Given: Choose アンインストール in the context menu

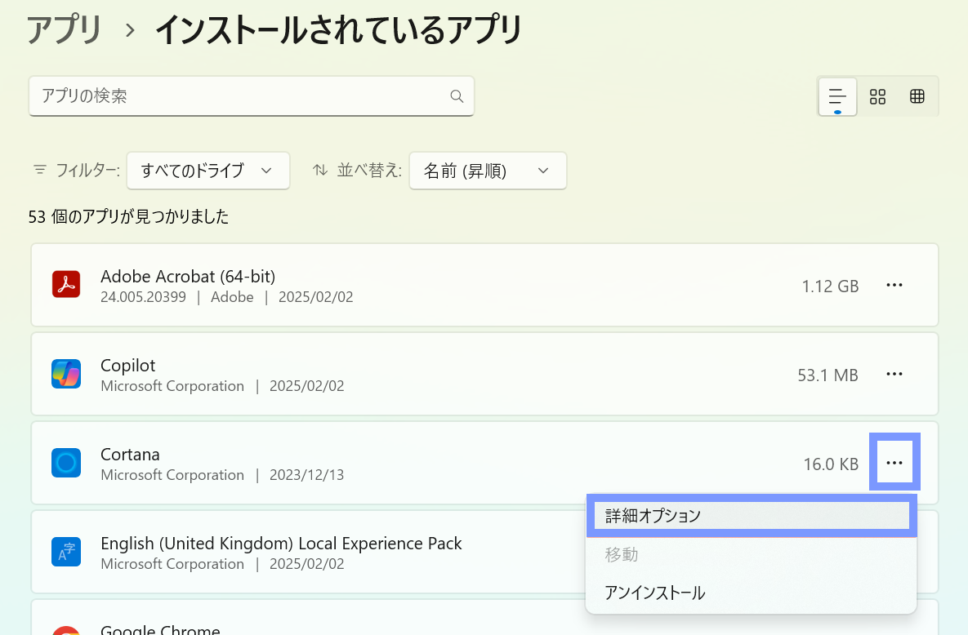Looking at the screenshot, I should 655,593.
